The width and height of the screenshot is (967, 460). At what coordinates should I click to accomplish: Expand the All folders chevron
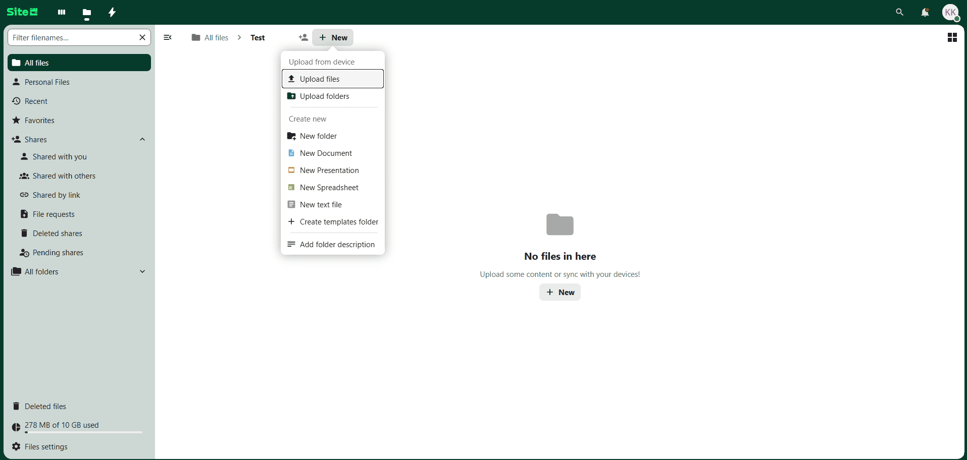point(142,271)
